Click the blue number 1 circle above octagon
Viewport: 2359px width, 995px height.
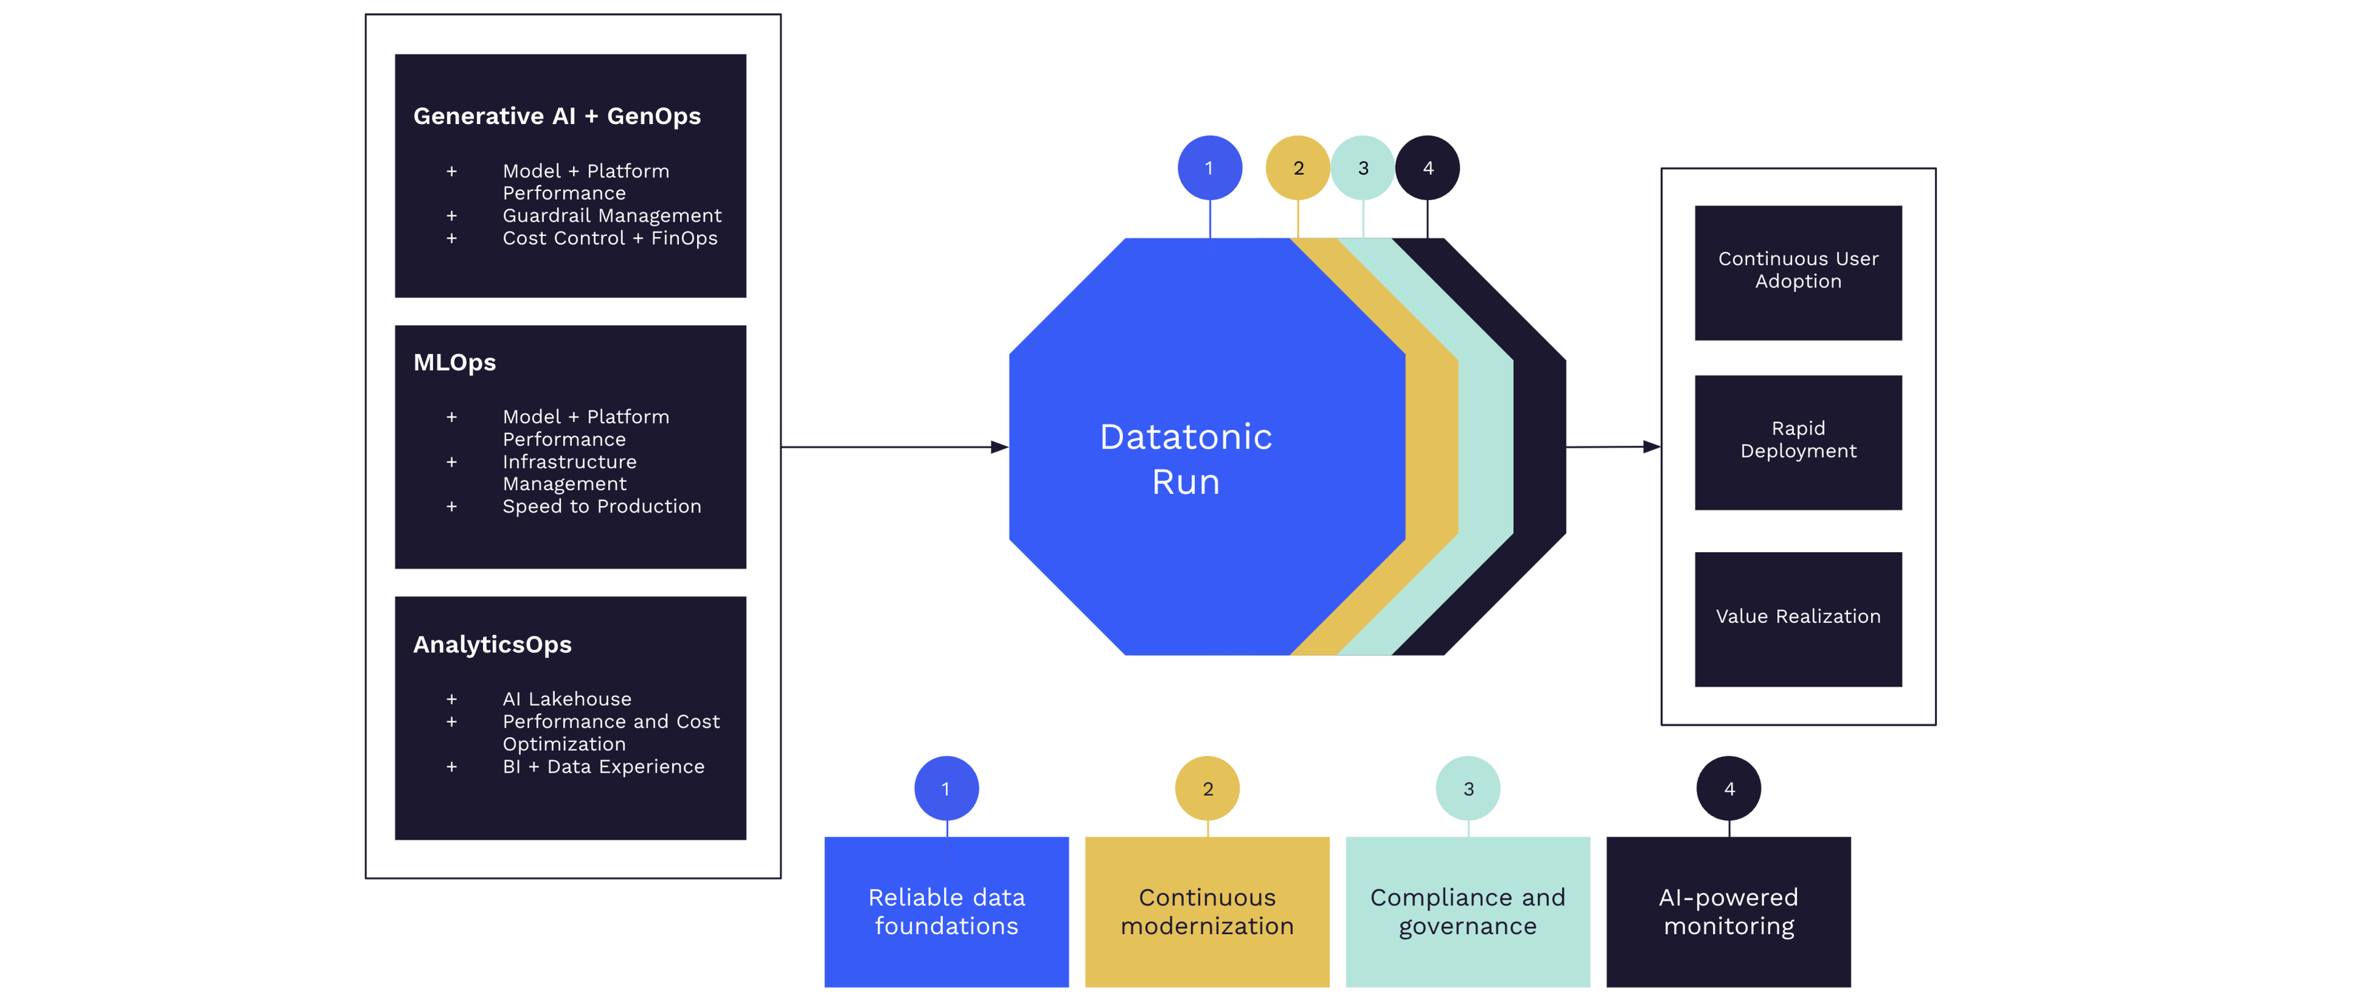[x=1209, y=168]
